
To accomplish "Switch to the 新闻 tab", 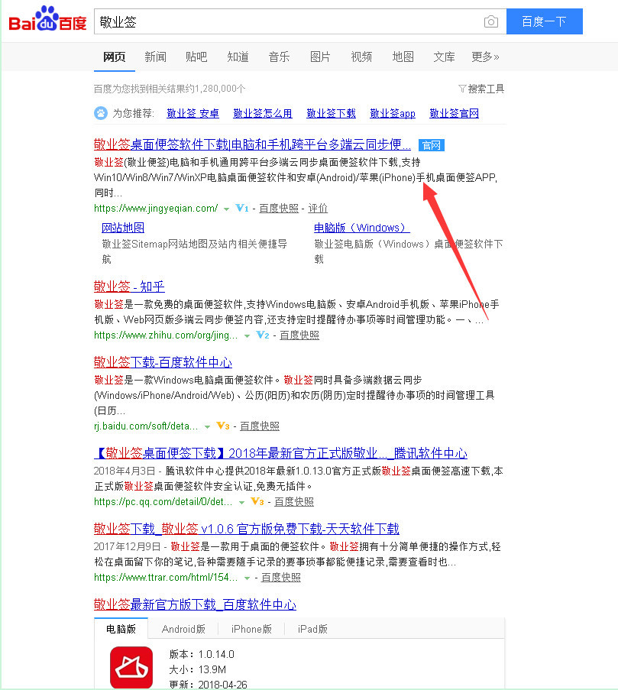I will [x=156, y=57].
